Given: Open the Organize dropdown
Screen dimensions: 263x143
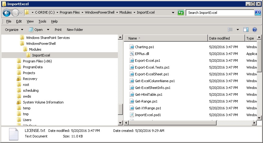Looking at the screenshot, I should [x=14, y=30].
